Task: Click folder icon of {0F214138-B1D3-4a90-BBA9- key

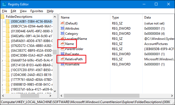Action: (8, 65)
